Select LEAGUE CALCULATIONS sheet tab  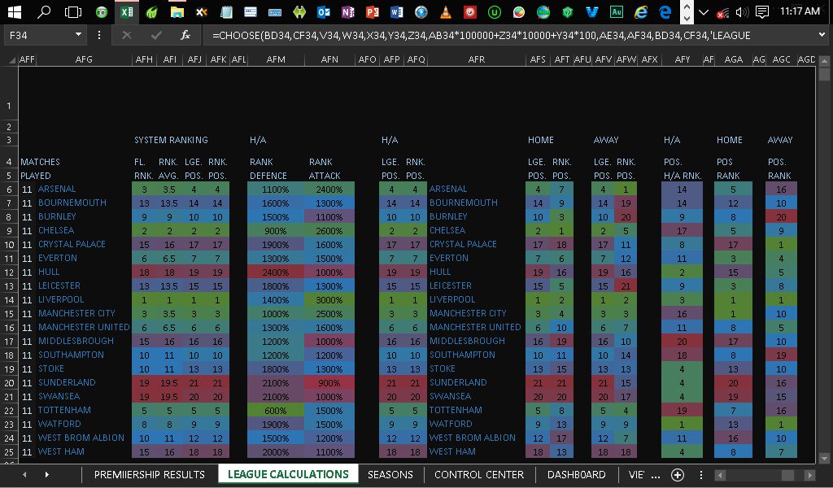(x=288, y=474)
